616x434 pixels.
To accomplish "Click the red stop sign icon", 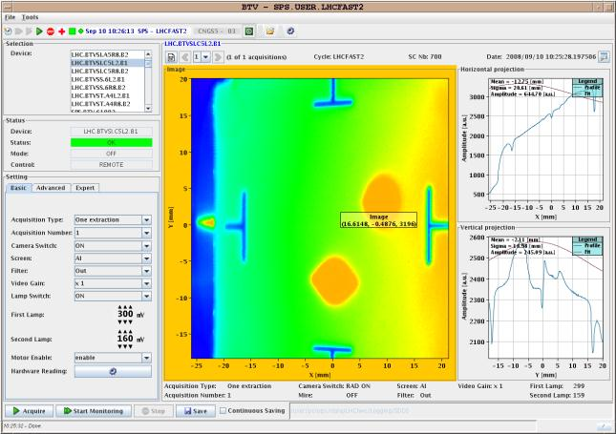I will point(51,31).
